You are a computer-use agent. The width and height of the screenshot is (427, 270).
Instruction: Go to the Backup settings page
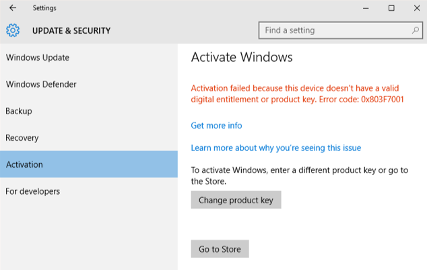pyautogui.click(x=19, y=111)
